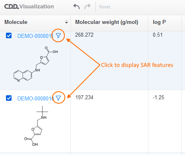Click the redo arrow icon

pyautogui.click(x=88, y=6)
